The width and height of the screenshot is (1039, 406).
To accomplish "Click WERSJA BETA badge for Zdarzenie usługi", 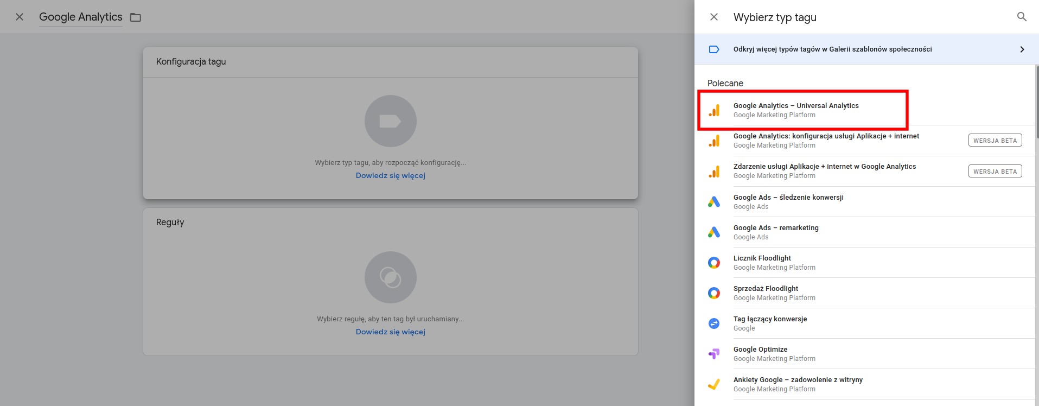I will pos(995,172).
